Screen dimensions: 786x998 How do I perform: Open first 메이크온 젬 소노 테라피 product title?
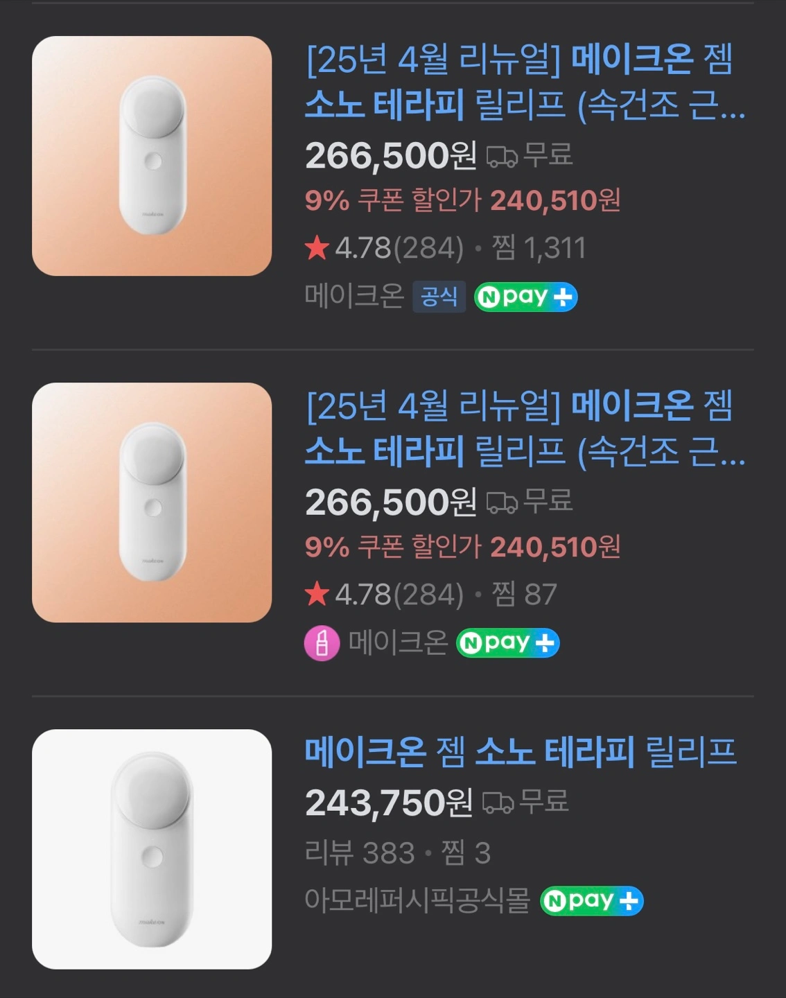pos(525,82)
